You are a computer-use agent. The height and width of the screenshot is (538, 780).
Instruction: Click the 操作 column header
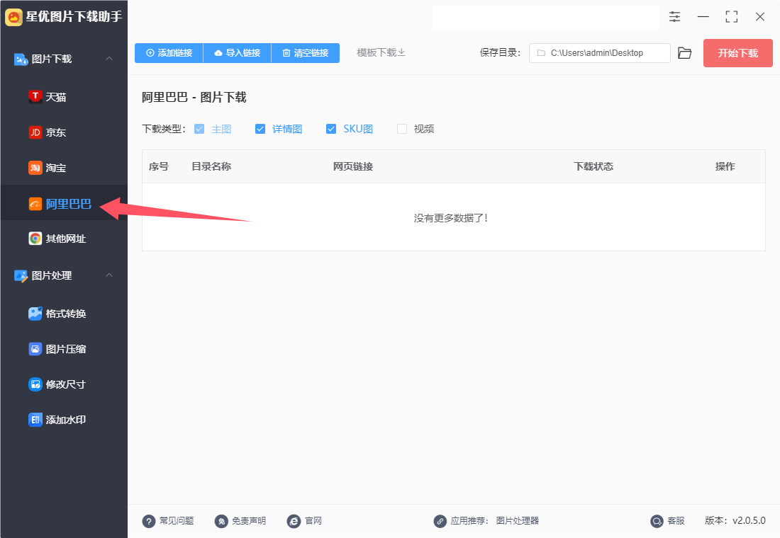725,166
